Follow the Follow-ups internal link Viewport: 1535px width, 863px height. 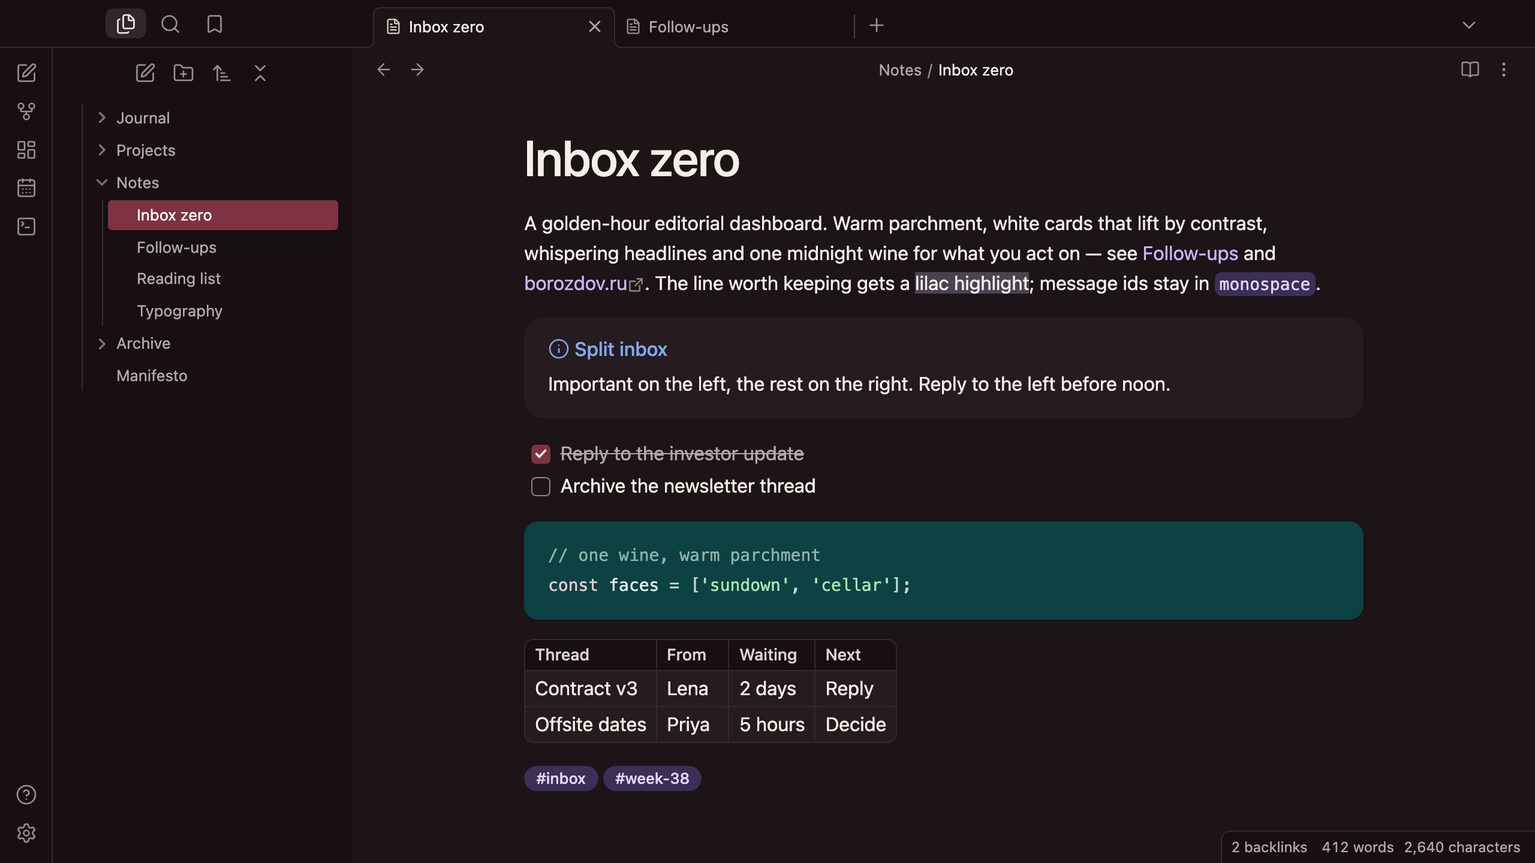(x=1190, y=254)
